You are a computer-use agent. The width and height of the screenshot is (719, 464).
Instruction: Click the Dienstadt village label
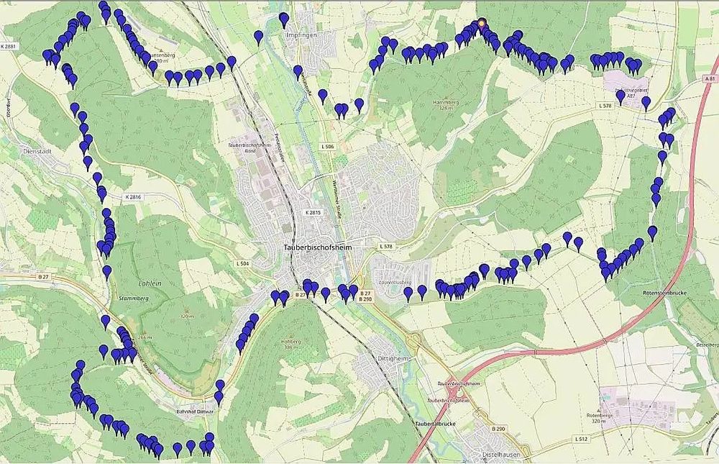(37, 150)
